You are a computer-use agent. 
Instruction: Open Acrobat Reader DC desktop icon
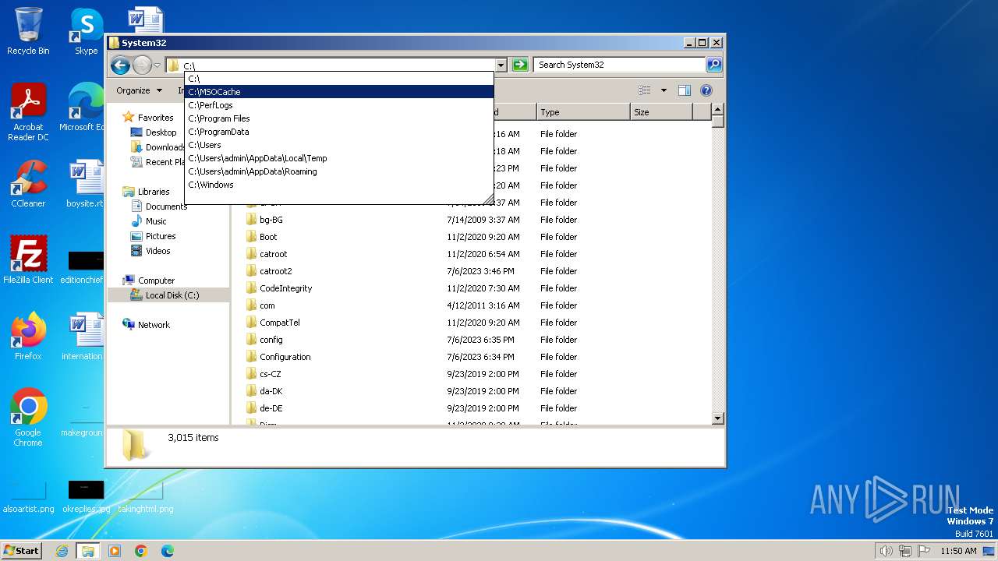coord(28,112)
